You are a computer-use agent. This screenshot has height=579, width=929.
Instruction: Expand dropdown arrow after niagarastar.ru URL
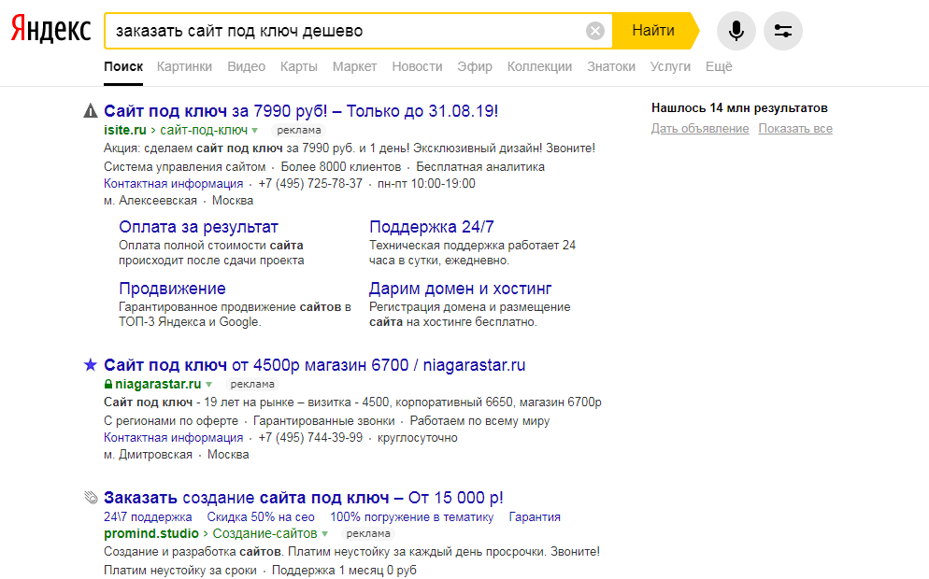208,384
